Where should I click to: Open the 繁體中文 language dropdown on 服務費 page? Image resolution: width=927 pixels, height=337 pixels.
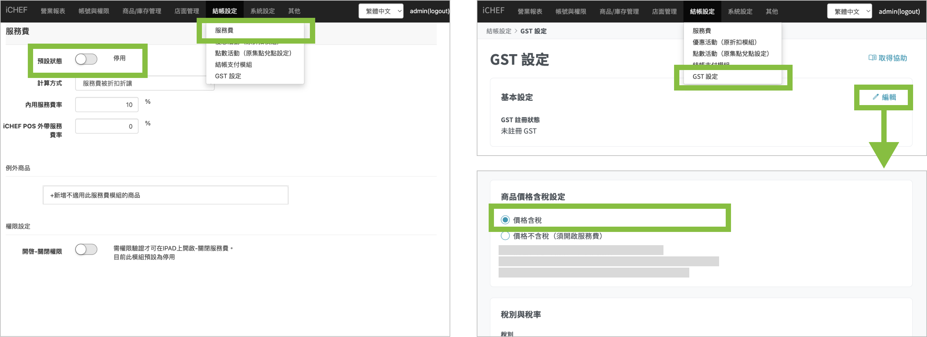click(381, 11)
